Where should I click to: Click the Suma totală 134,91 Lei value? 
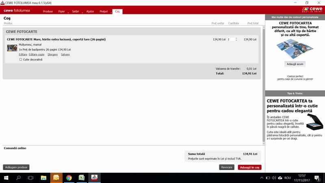250,154
